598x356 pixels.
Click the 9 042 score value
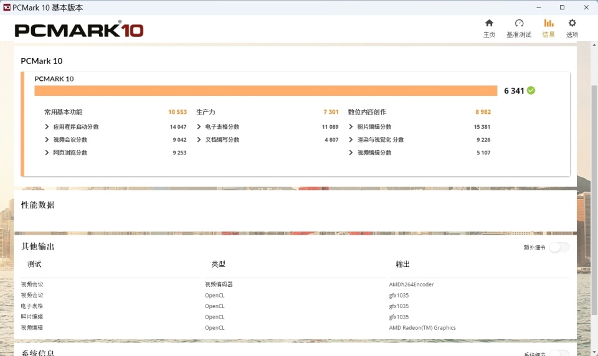tap(179, 139)
